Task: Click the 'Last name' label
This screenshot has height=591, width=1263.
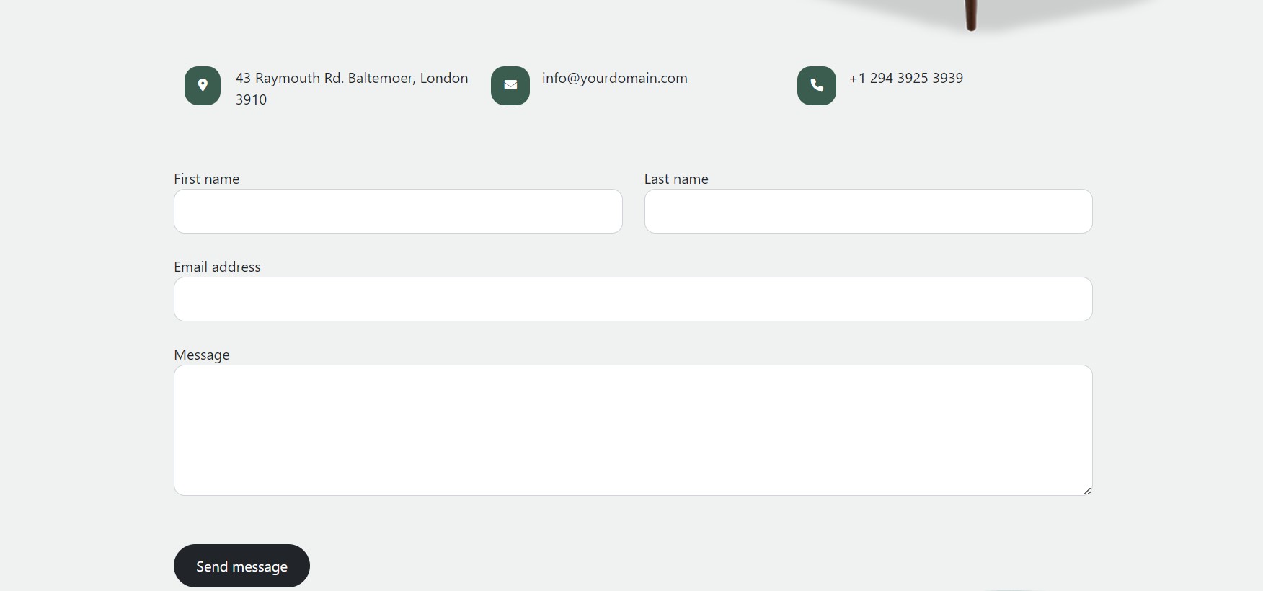Action: click(676, 179)
